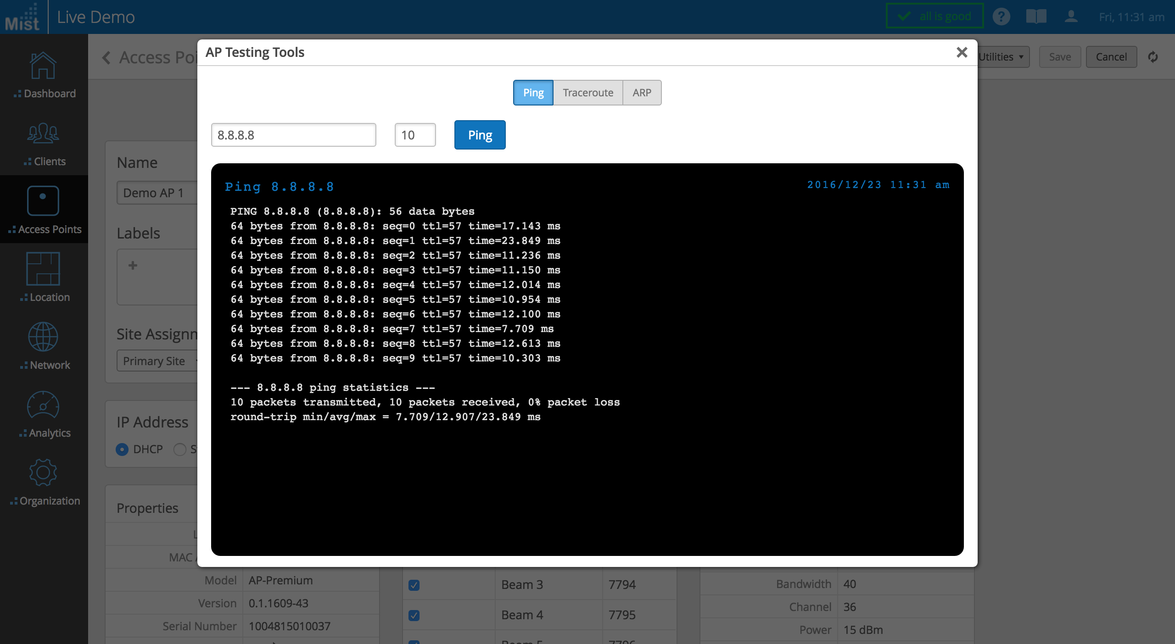The width and height of the screenshot is (1175, 644).
Task: Click the 8.8.8.8 host input field
Action: coord(293,135)
